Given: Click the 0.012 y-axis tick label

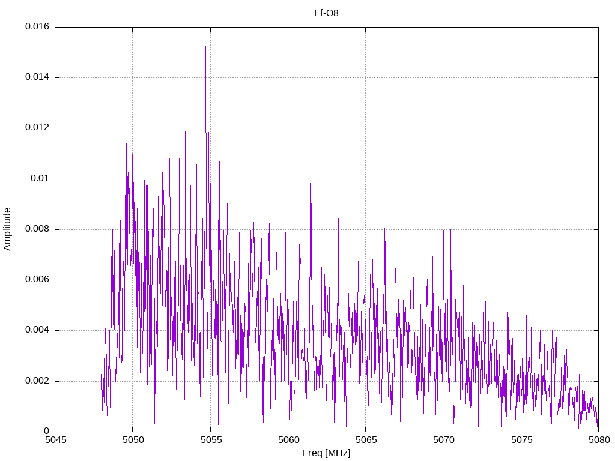Looking at the screenshot, I should (37, 128).
